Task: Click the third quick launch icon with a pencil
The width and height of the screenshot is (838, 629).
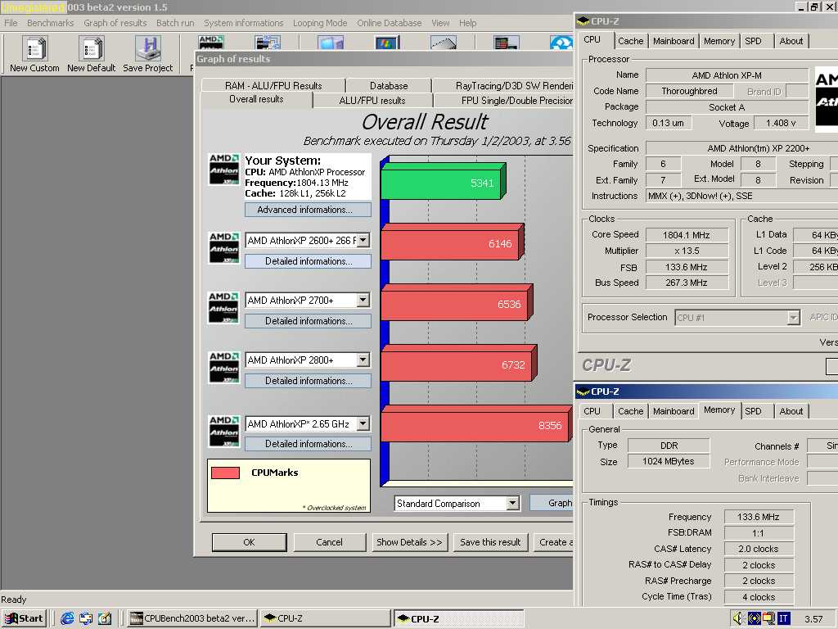Action: click(x=105, y=618)
